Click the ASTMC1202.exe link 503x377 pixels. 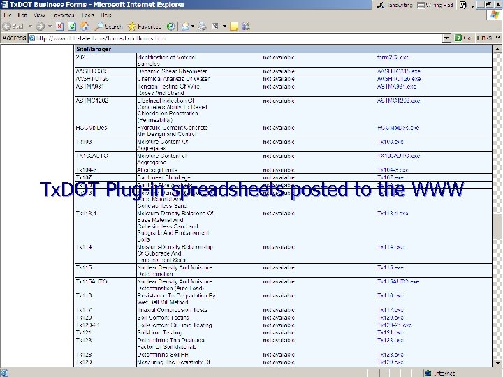pyautogui.click(x=398, y=101)
